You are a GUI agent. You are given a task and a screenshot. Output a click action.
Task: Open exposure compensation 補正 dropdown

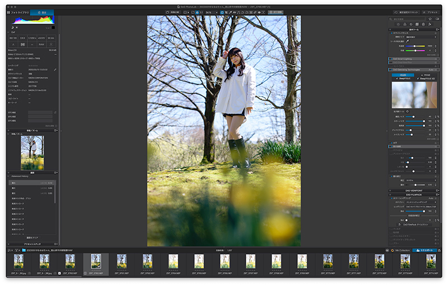pyautogui.click(x=421, y=180)
